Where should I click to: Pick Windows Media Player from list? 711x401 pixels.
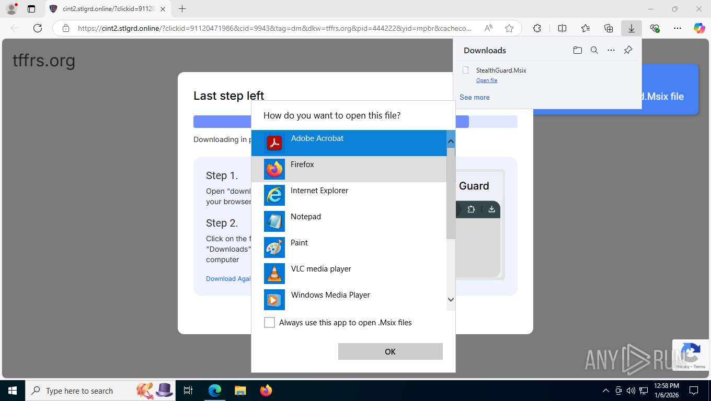[349, 299]
